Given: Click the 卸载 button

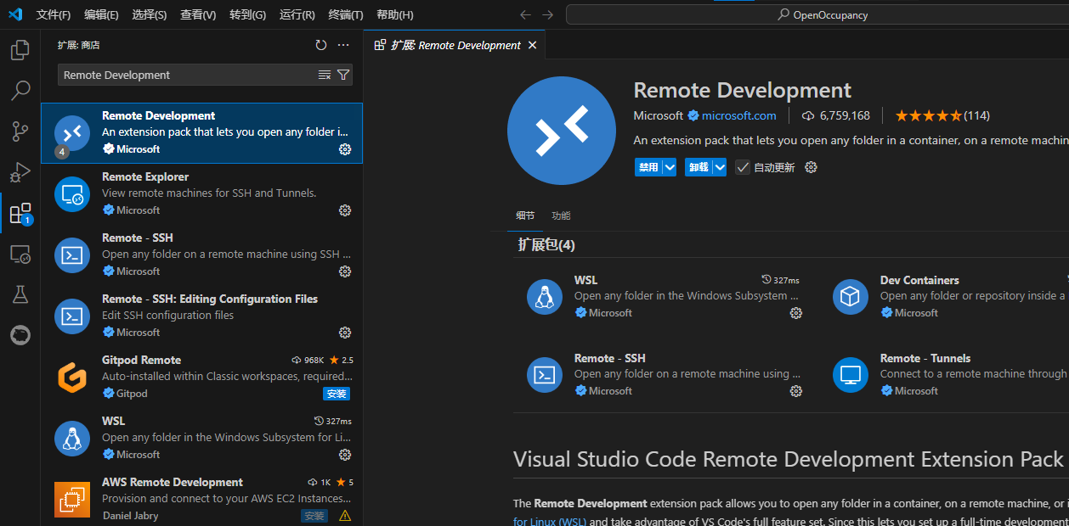Looking at the screenshot, I should [699, 167].
